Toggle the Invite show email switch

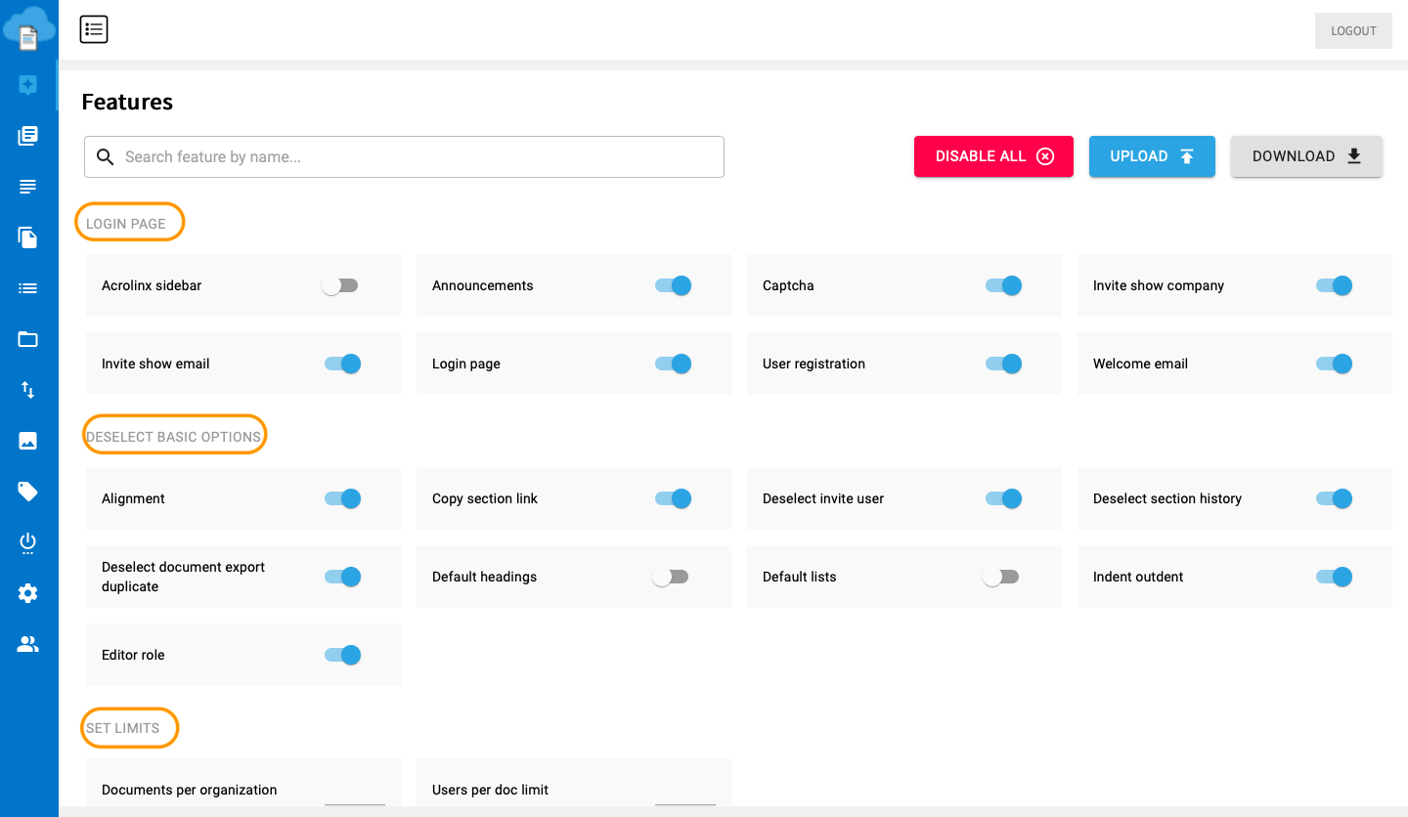tap(342, 364)
